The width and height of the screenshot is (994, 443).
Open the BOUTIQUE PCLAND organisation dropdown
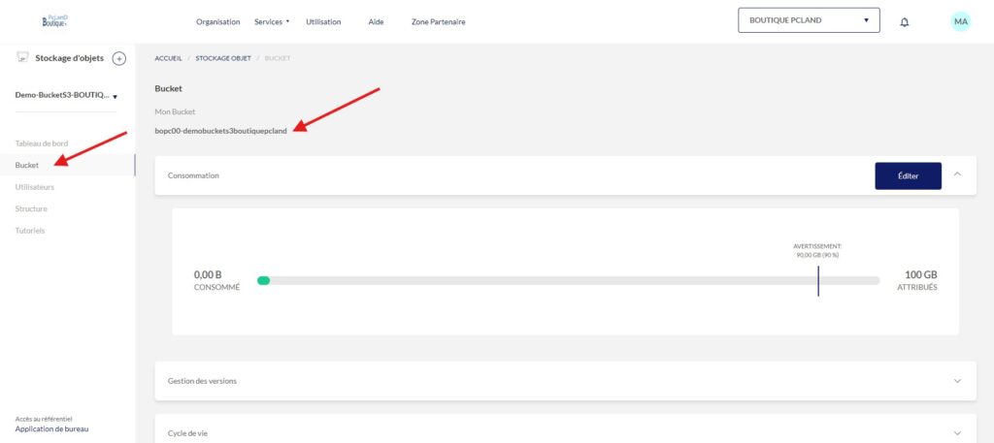click(x=808, y=20)
